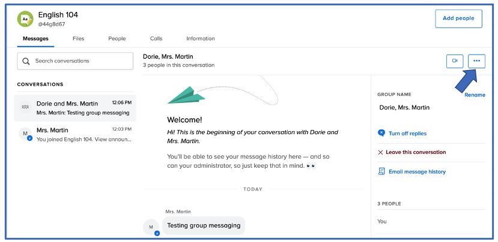Image resolution: width=498 pixels, height=242 pixels.
Task: View the Information tab
Action: [200, 38]
